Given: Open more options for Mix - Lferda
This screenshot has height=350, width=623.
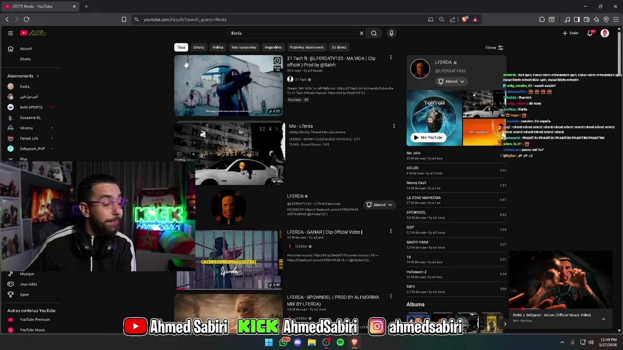Looking at the screenshot, I should coord(394,126).
